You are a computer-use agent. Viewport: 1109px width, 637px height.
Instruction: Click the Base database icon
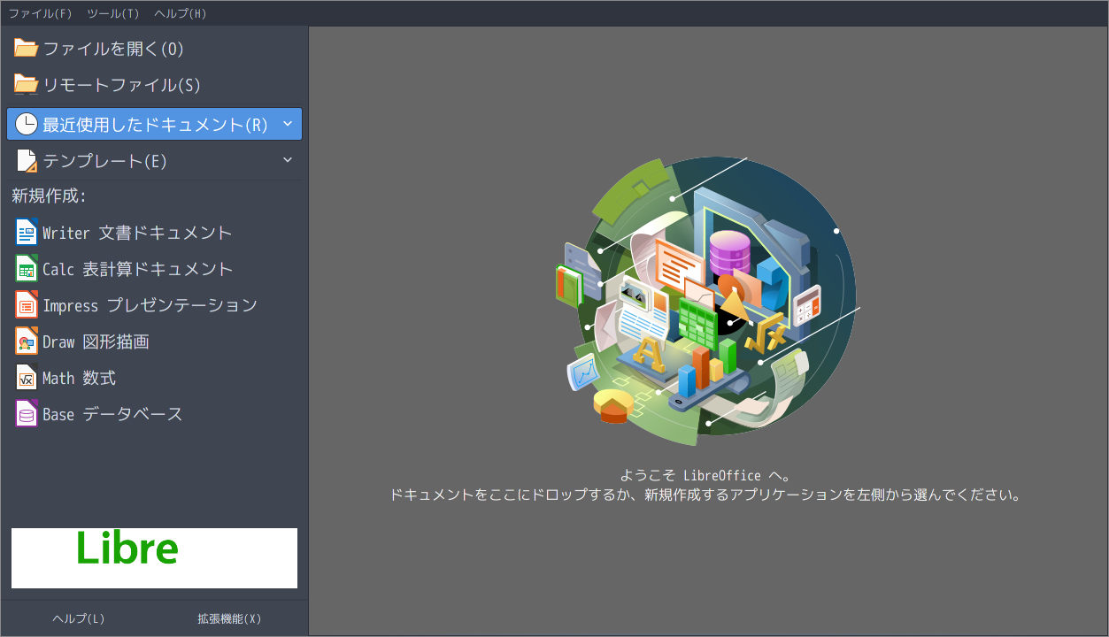click(27, 413)
